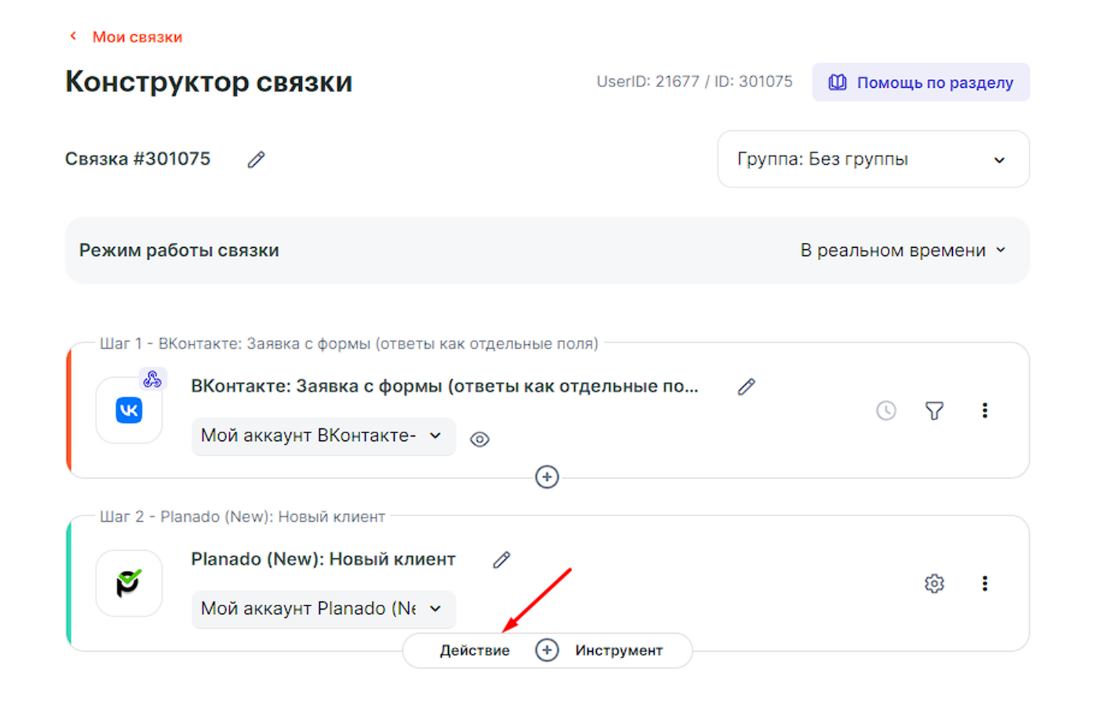
Task: Open three-dot menu for ВКонтакте step
Action: point(984,411)
